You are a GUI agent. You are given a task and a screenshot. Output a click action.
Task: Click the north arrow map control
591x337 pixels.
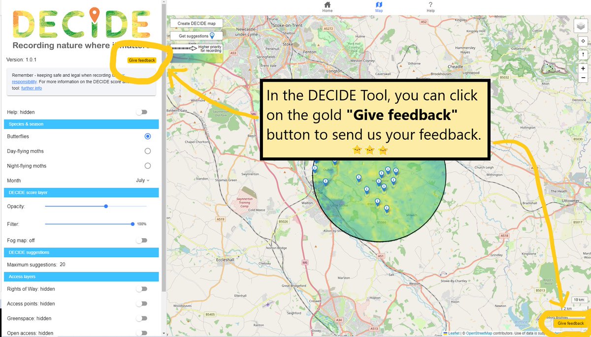(583, 55)
